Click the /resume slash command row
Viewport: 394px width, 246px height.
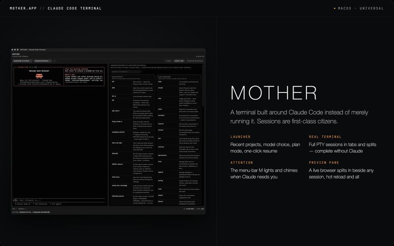[x=179, y=125]
